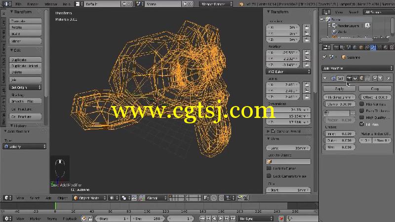
Task: Lock the Location X axis
Action: 307,27
